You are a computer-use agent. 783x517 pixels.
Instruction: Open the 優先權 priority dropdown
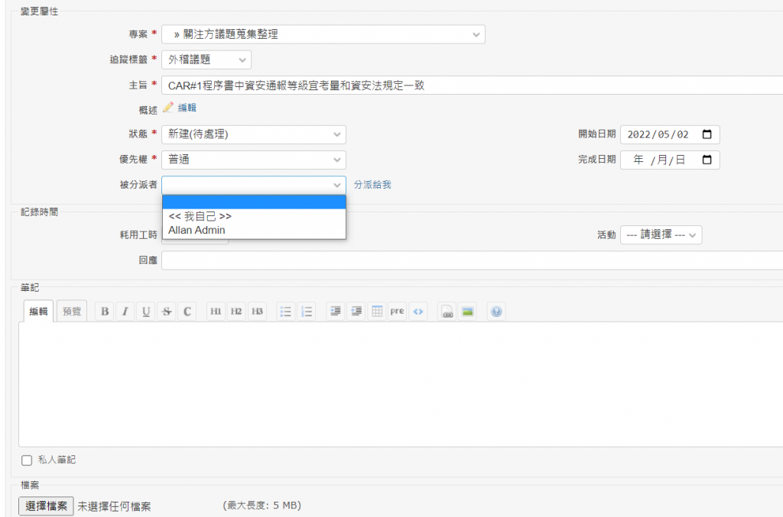click(254, 160)
